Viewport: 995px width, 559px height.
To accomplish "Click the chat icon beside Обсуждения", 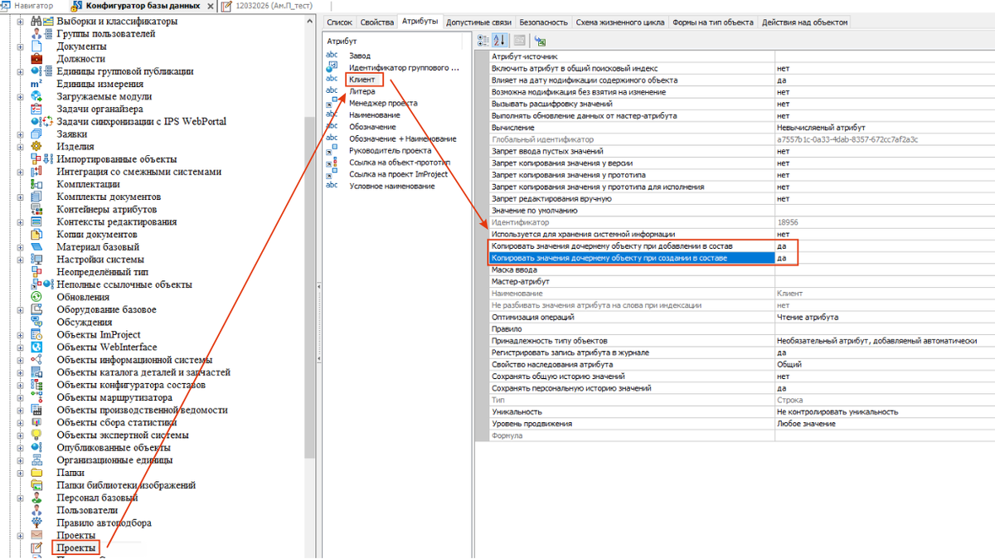I will click(x=36, y=323).
